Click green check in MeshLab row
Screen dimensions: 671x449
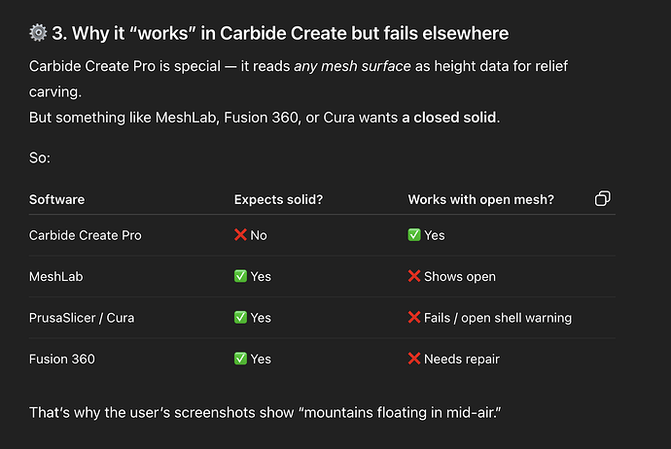240,277
